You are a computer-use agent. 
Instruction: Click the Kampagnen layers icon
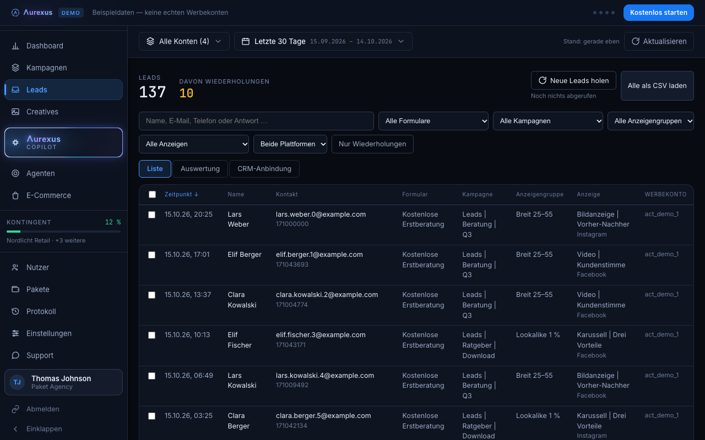point(15,68)
